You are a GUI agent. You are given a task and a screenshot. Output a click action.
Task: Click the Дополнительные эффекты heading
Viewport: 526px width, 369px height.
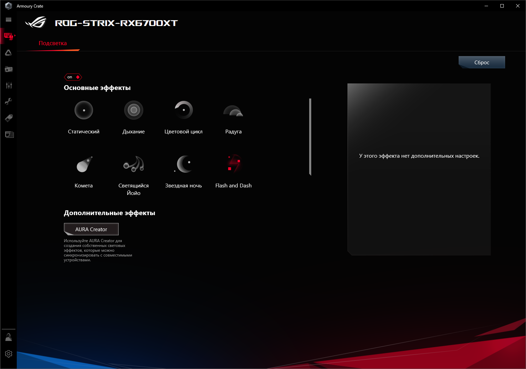coord(109,213)
